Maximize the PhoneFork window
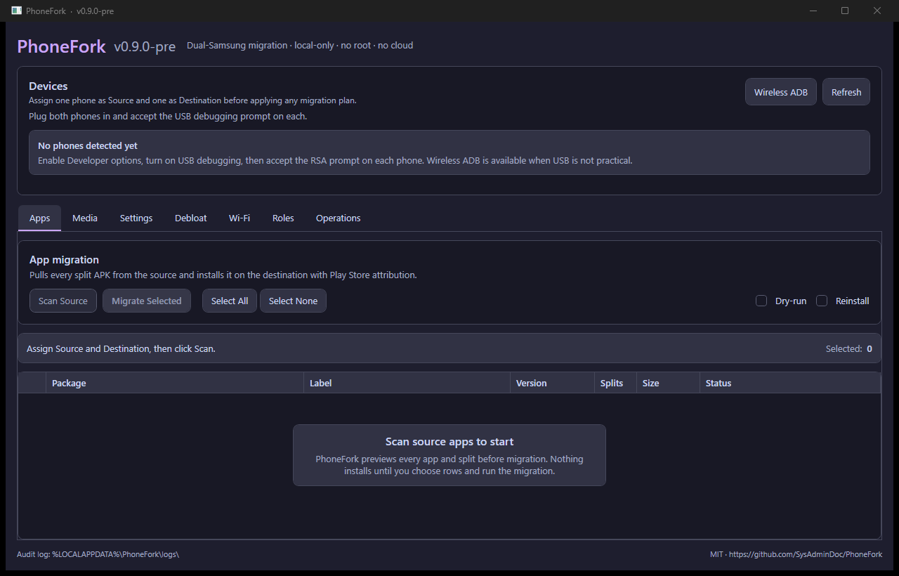Image resolution: width=899 pixels, height=576 pixels. click(x=845, y=11)
